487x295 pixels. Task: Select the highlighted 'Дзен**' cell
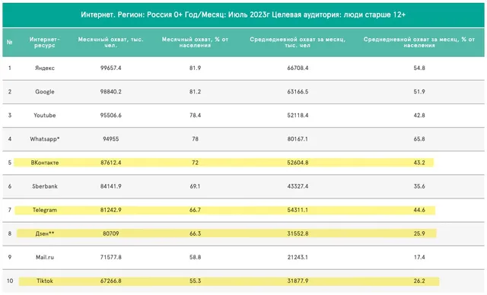45,233
